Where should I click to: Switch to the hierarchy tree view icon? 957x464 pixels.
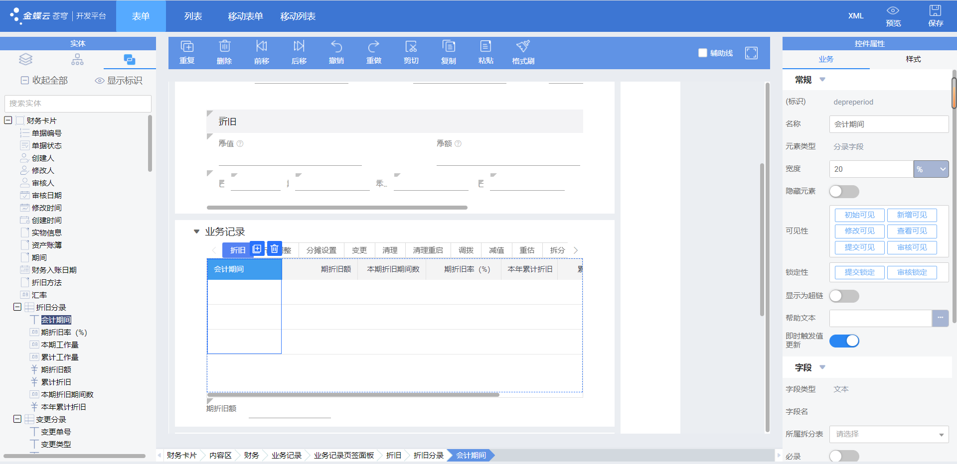78,60
